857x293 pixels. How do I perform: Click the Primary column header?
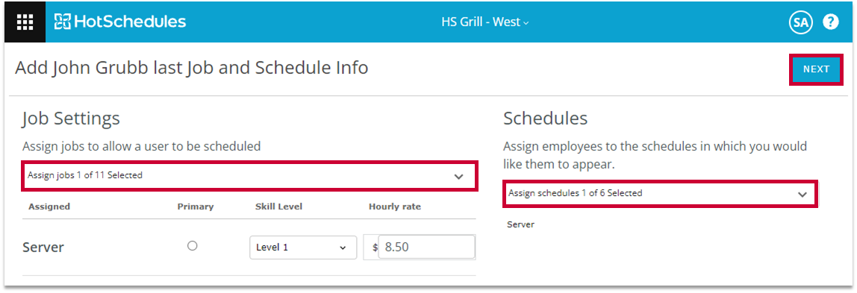196,207
